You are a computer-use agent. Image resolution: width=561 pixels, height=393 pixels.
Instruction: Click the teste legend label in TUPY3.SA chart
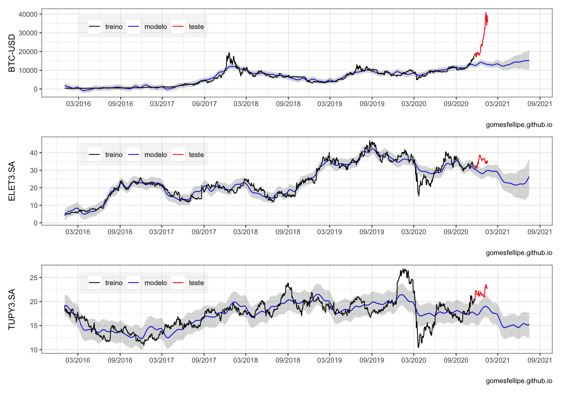196,283
